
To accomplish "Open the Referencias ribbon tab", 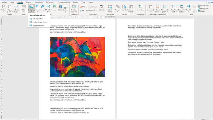I will click(x=50, y=2).
